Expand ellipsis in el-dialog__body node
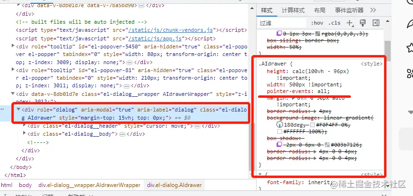 click(122, 134)
